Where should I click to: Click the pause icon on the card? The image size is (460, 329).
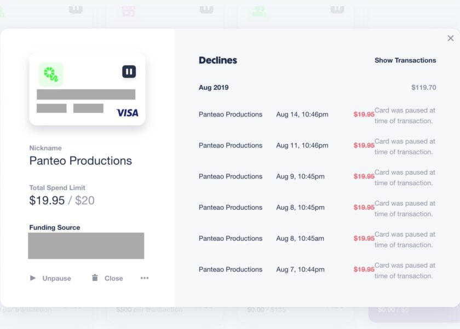tap(129, 72)
